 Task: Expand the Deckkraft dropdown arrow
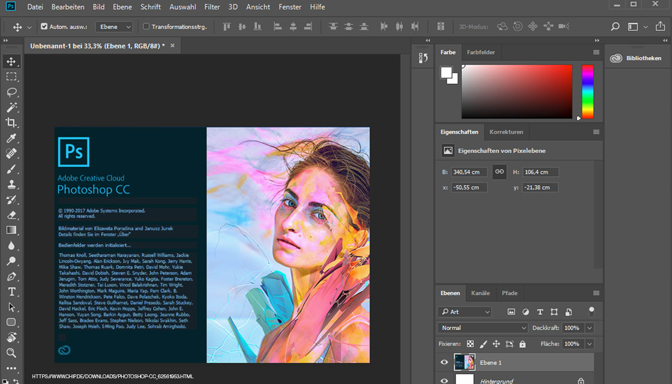(x=589, y=327)
